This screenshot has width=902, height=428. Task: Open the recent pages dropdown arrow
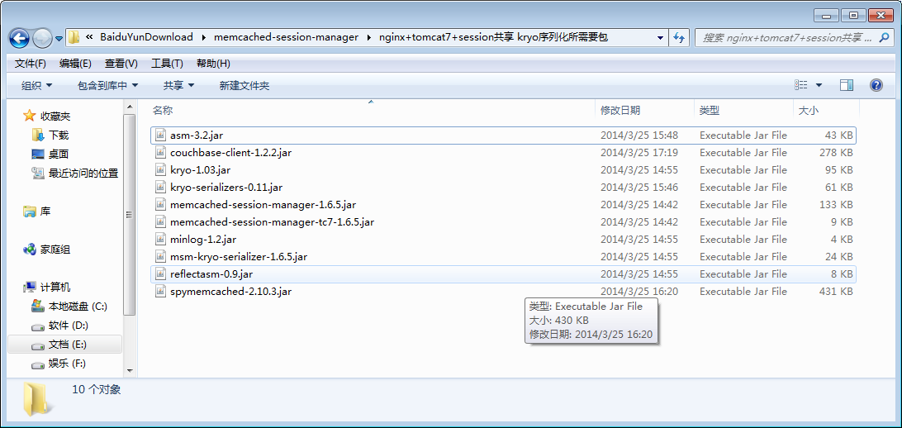(59, 39)
